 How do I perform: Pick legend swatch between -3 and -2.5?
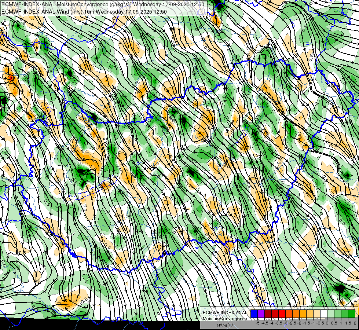point(289,313)
